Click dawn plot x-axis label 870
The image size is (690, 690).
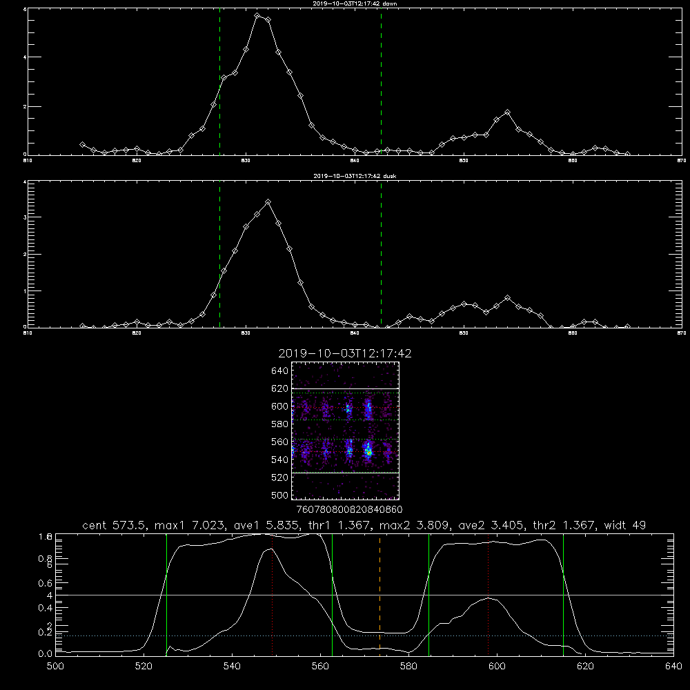(682, 161)
